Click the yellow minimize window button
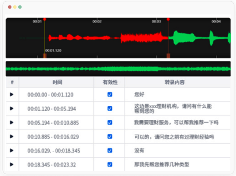Viewport: 236px width, 176px height. pos(15,7)
